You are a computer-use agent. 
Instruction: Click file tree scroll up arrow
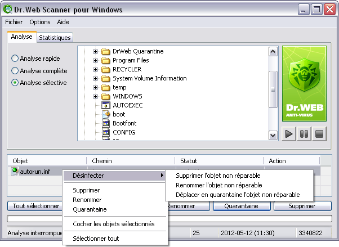273,51
